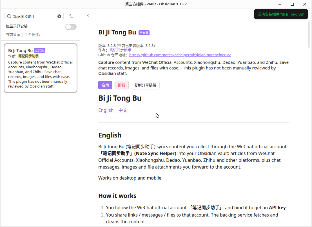
Task: Clear the plugin search field text
Action: [59, 16]
